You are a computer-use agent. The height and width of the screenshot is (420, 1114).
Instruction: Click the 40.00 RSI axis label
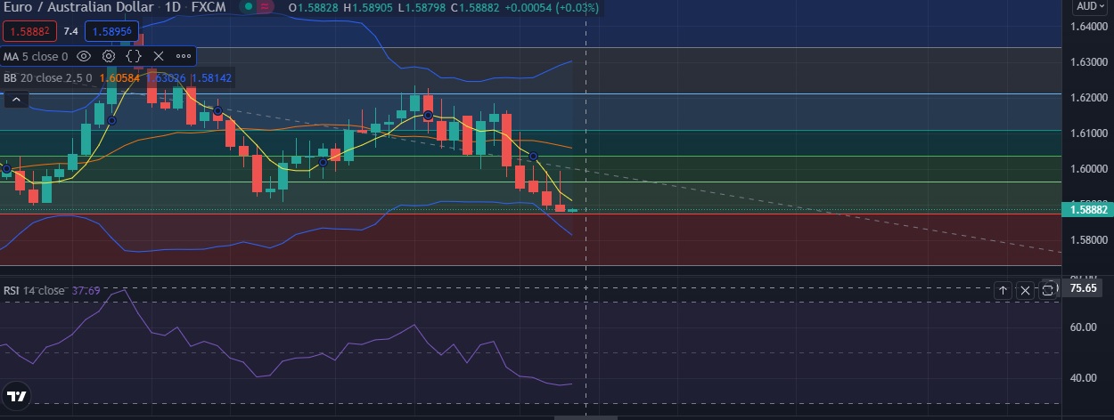tap(1084, 377)
